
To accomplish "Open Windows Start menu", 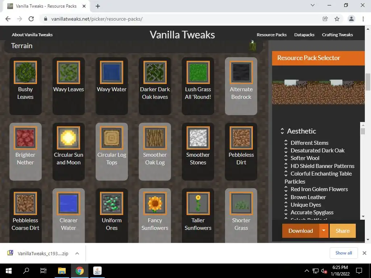I will (9, 271).
